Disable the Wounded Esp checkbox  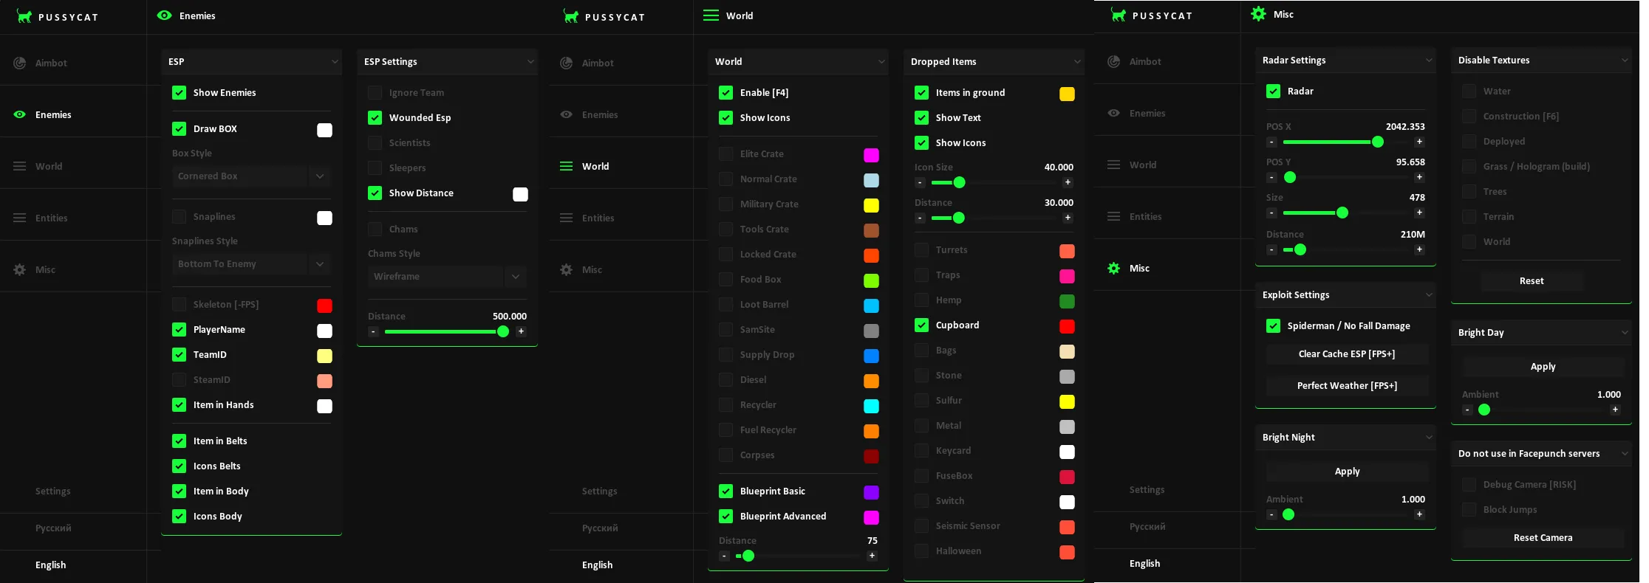[375, 118]
